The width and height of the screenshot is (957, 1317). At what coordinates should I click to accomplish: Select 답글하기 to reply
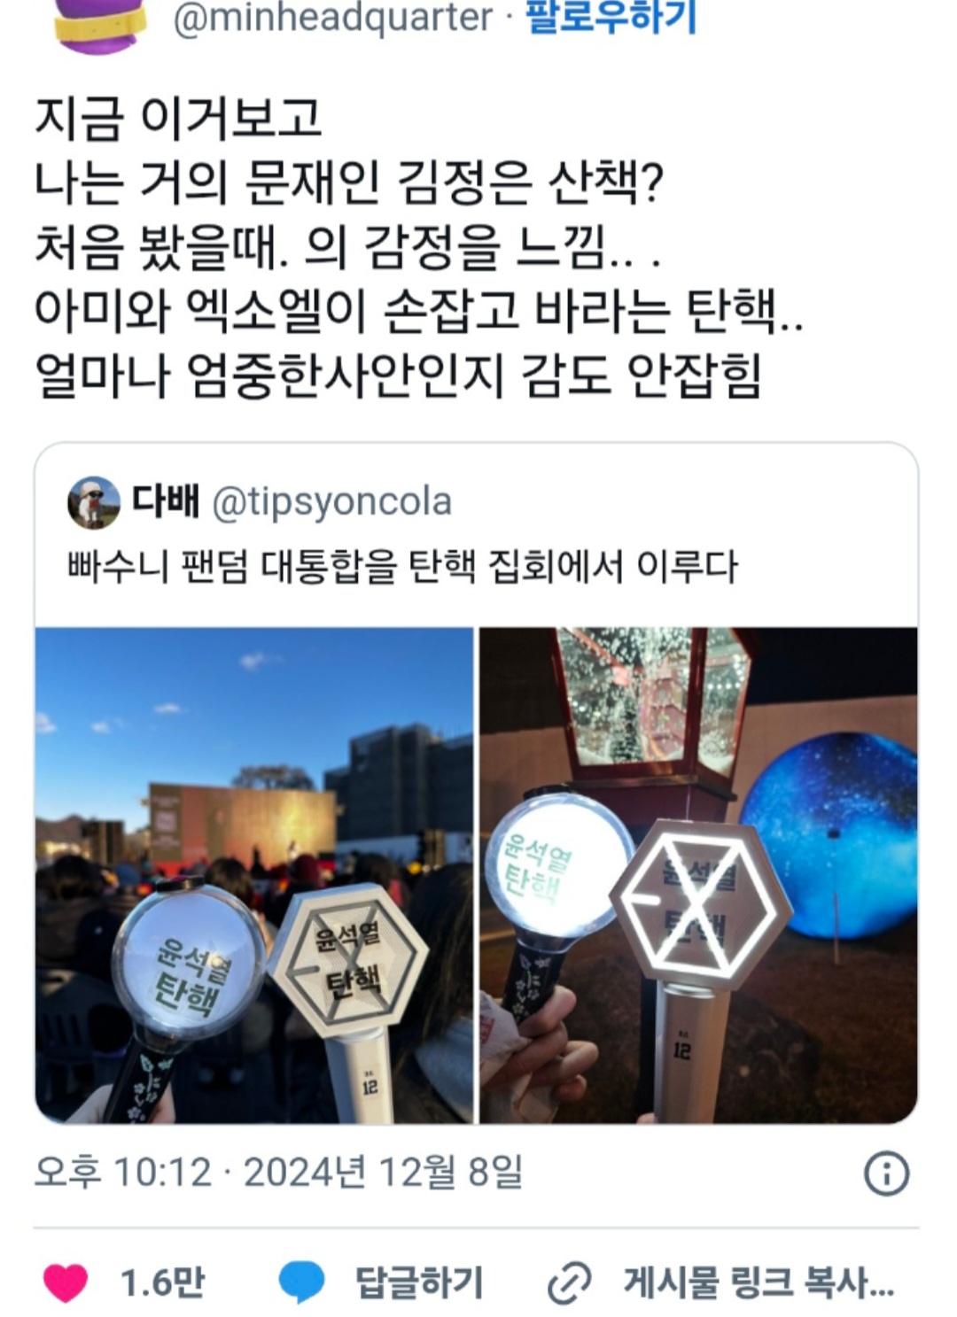[419, 1282]
